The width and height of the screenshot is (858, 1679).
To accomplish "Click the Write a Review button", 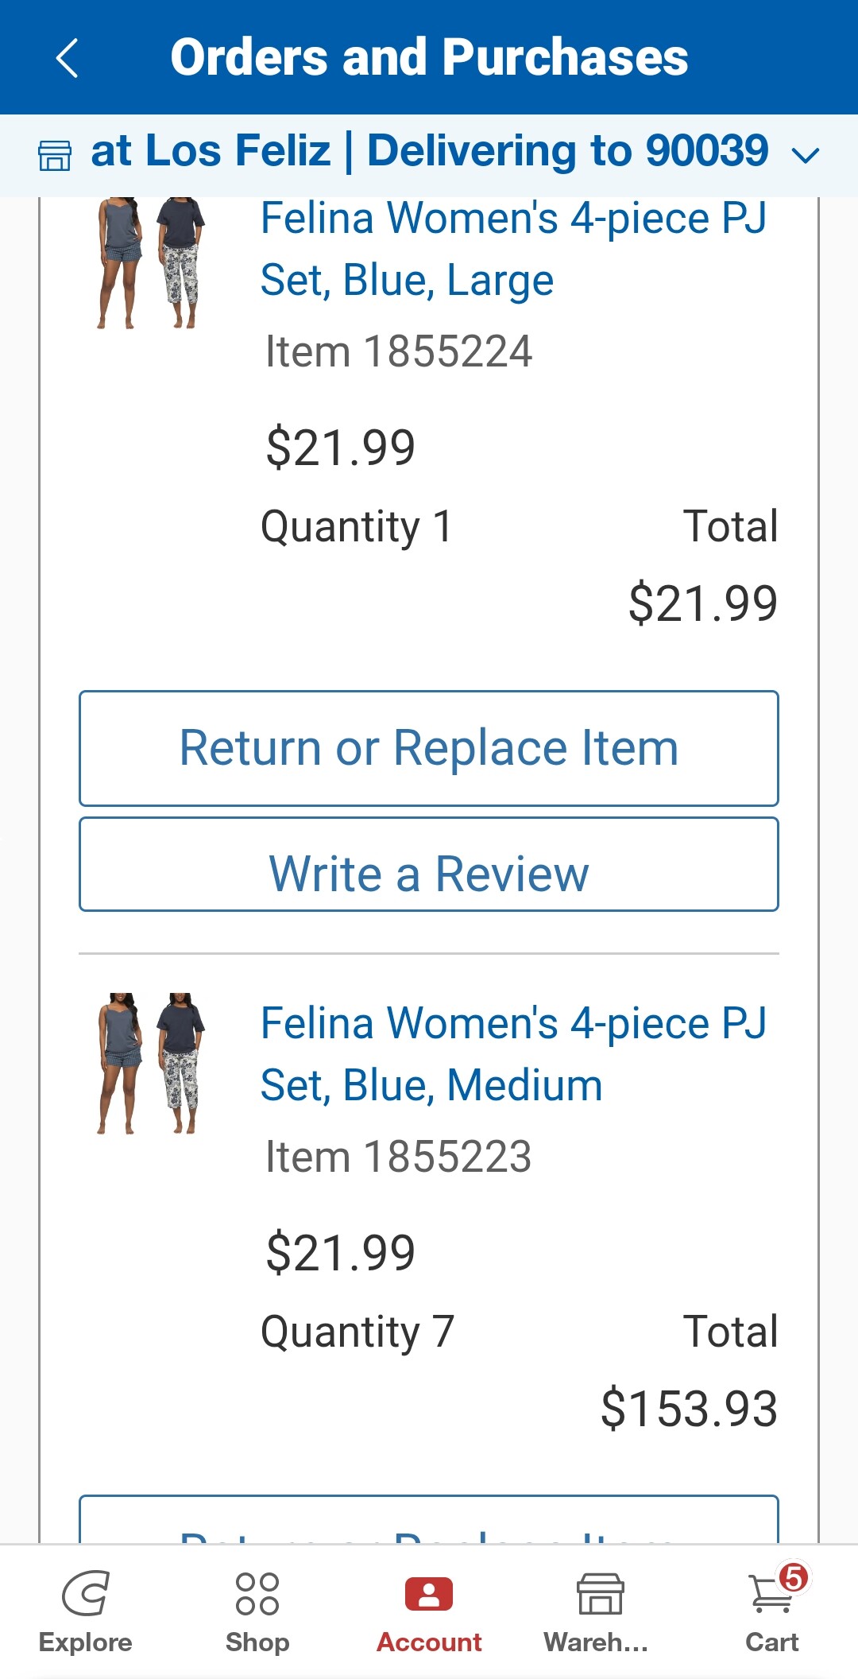I will tap(429, 873).
